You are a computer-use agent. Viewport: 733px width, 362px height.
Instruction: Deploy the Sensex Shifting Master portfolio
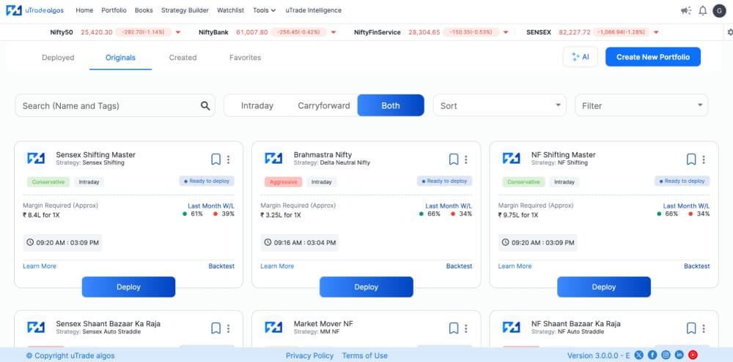[128, 287]
